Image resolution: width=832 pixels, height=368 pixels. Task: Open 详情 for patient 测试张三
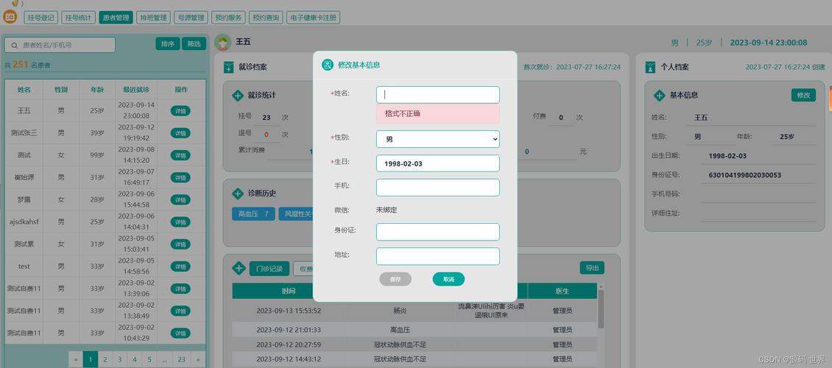click(180, 133)
